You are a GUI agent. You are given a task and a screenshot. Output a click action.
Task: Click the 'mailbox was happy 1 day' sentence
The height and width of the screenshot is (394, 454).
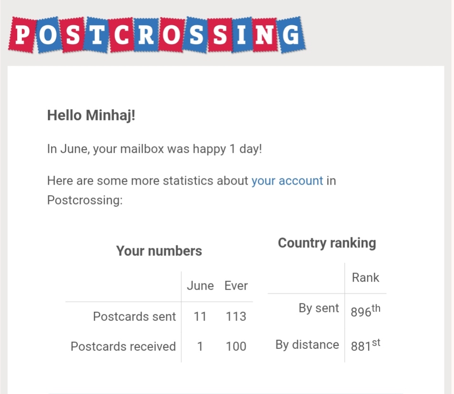coord(155,149)
